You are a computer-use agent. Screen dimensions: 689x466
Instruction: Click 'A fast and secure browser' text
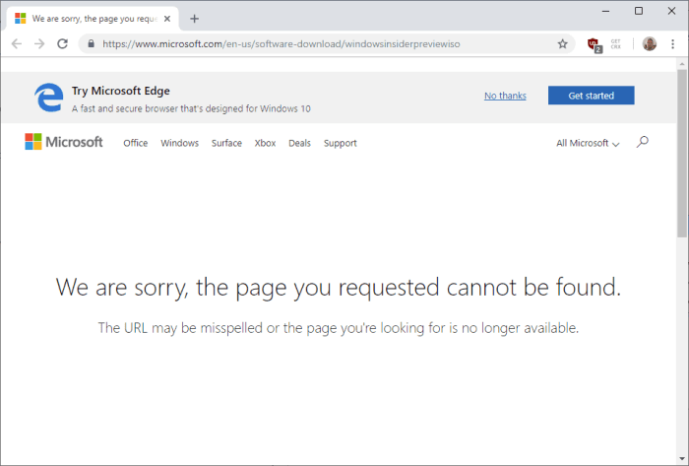191,108
